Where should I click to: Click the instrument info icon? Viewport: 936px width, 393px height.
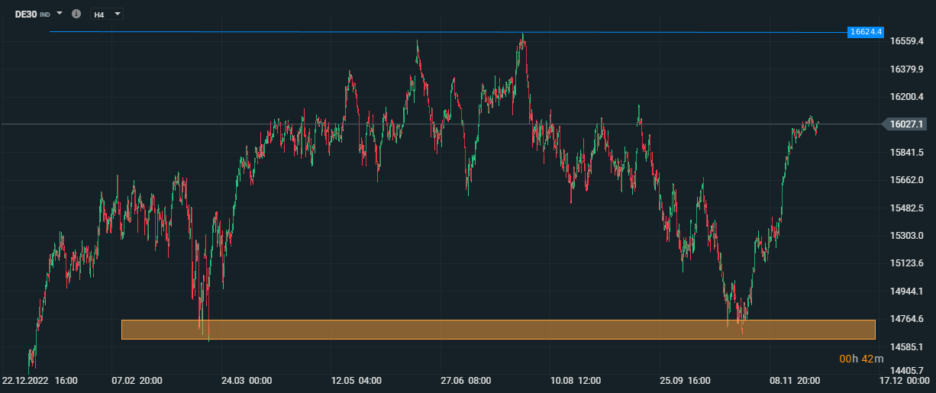pos(76,14)
